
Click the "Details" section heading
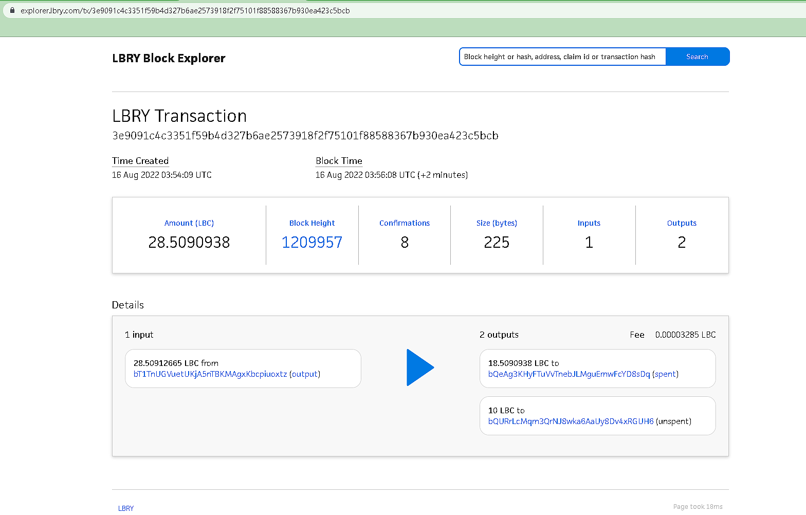coord(128,305)
